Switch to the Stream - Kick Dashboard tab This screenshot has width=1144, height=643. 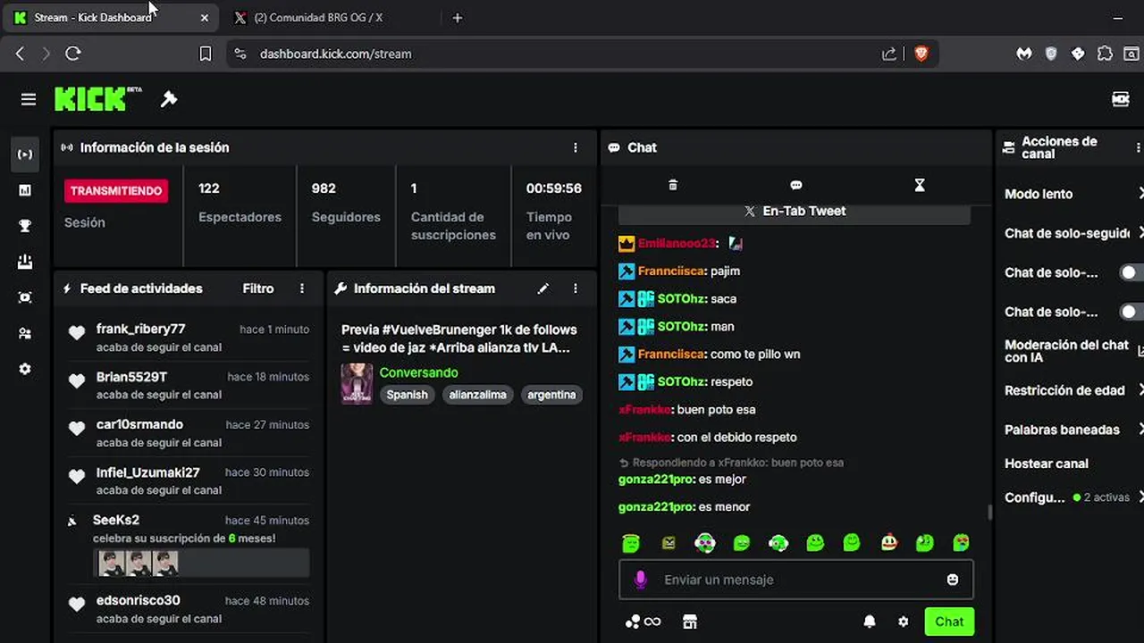[111, 18]
